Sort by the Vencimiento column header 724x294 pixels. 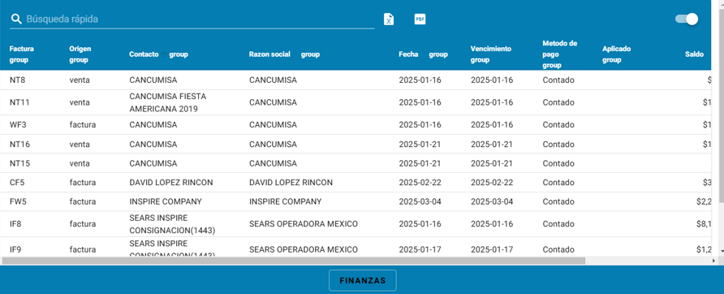491,49
